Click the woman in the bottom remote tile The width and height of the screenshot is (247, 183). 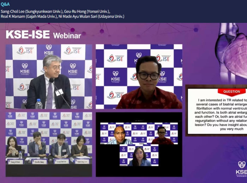pyautogui.click(x=139, y=156)
